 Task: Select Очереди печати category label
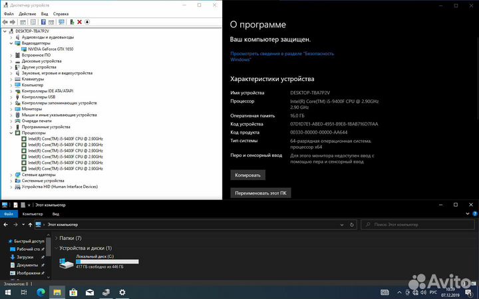pyautogui.click(x=37, y=121)
